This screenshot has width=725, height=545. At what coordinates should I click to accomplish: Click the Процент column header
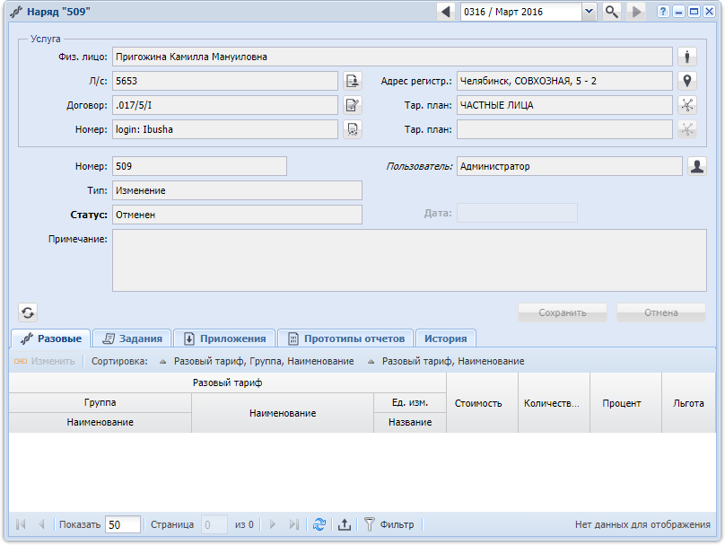pyautogui.click(x=625, y=403)
